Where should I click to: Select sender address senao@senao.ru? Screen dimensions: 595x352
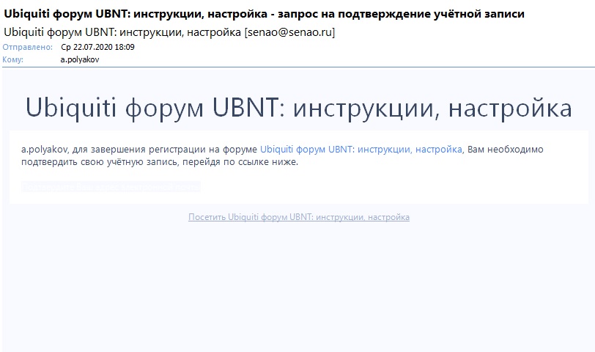tap(289, 32)
